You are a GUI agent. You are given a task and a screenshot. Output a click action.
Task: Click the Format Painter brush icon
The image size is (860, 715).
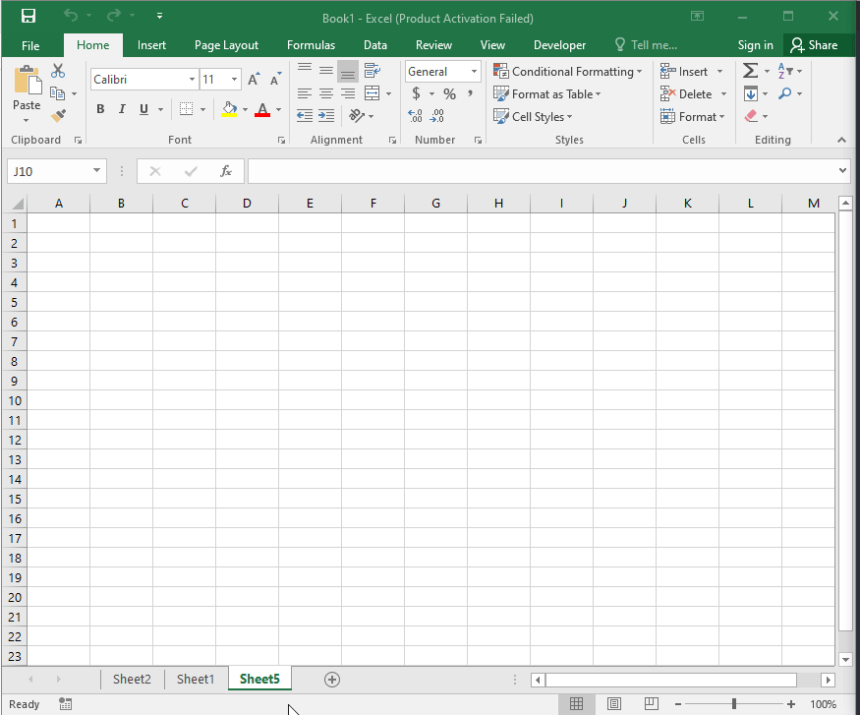[x=57, y=115]
